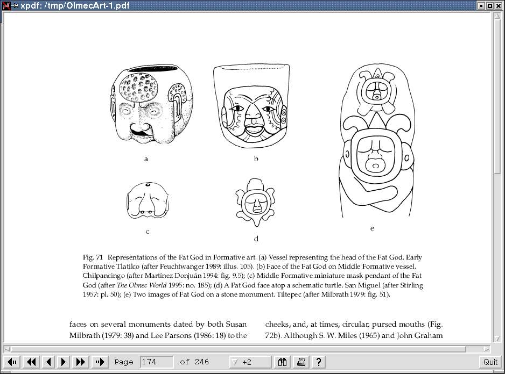Click figure label 'a' under vessel
Screen dimensions: 505x374
[x=146, y=159]
